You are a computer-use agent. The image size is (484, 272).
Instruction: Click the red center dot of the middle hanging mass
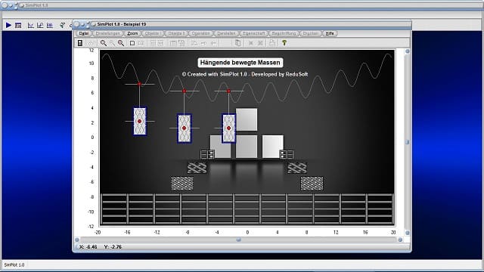click(x=185, y=128)
